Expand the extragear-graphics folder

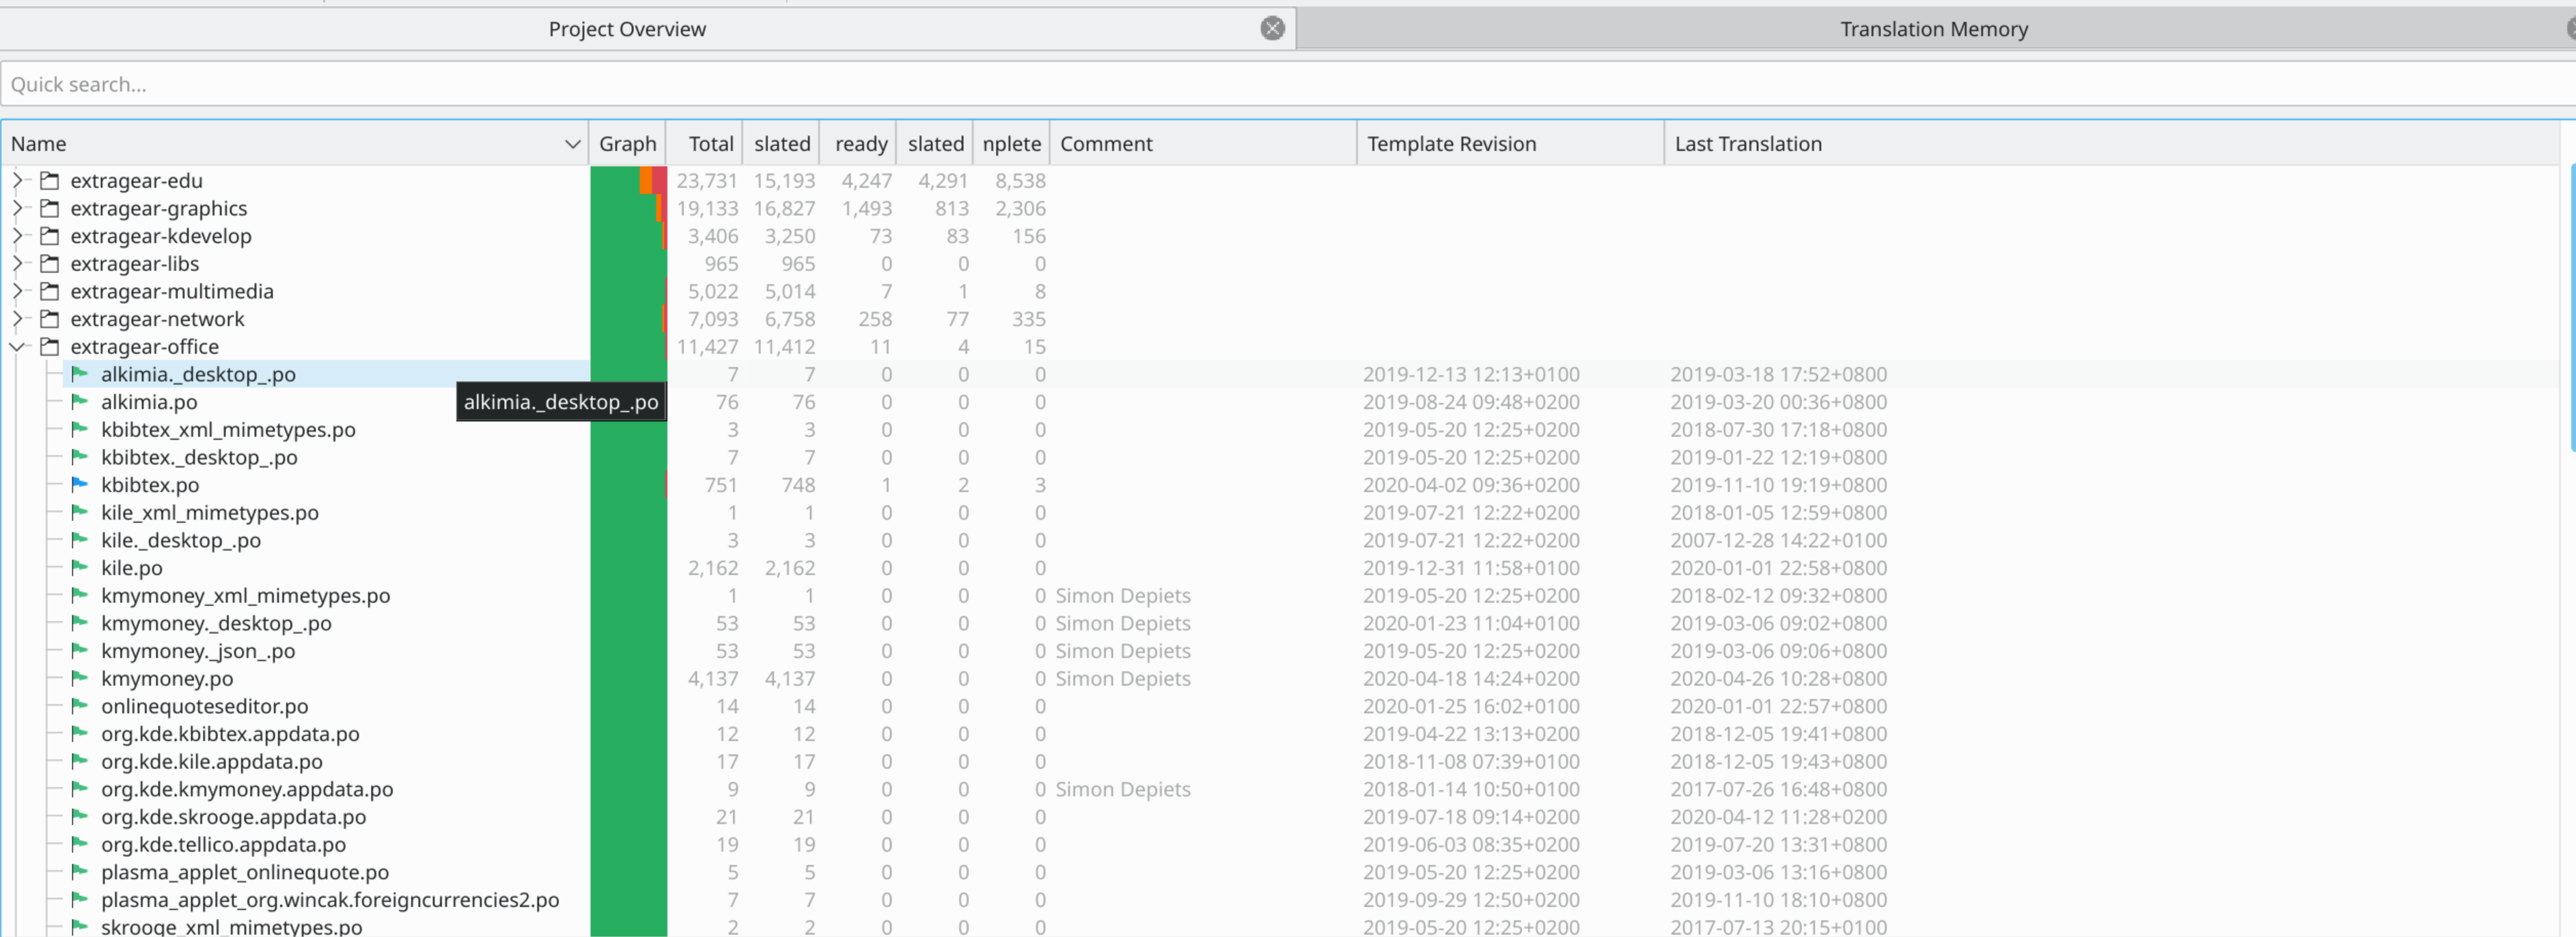coord(17,209)
